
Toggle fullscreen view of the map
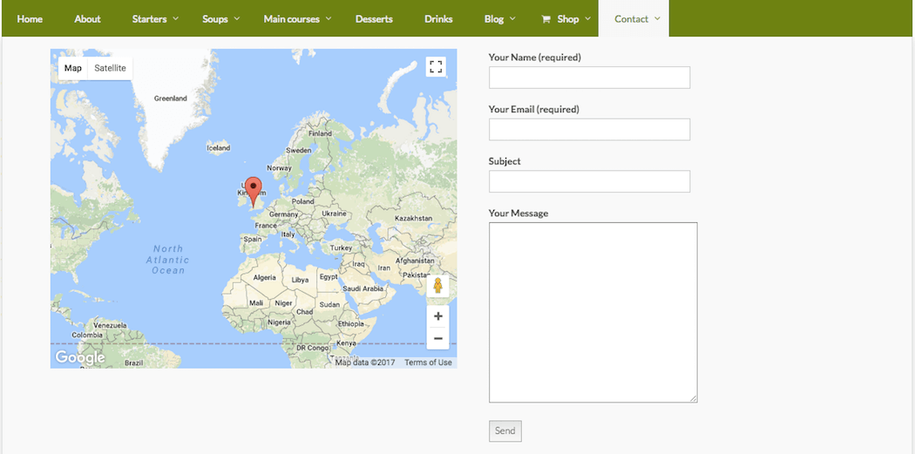point(436,66)
